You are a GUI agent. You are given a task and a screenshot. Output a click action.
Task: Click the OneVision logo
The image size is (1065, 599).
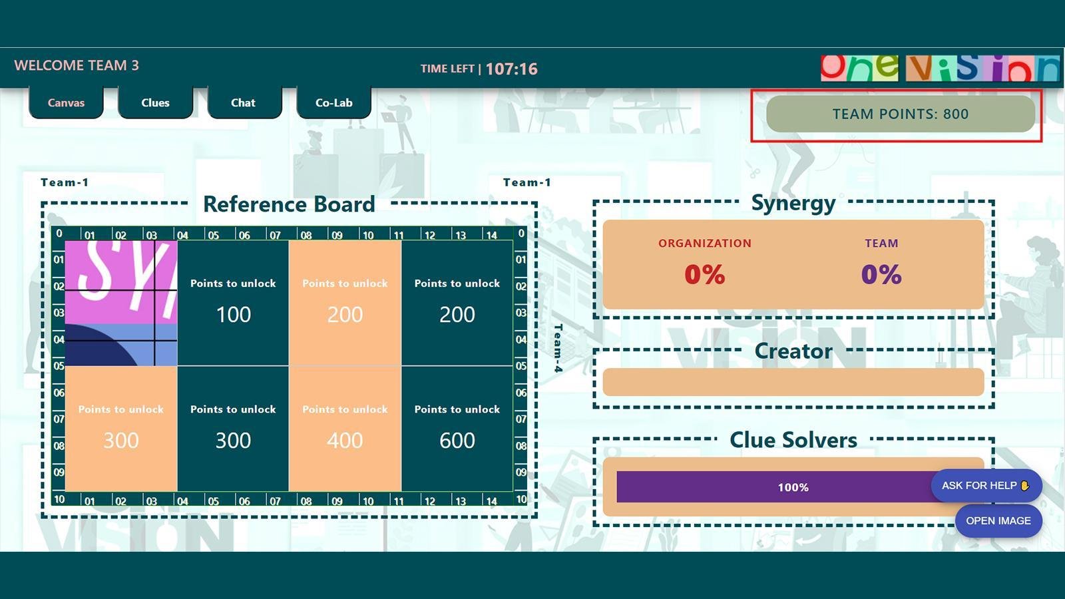[939, 68]
